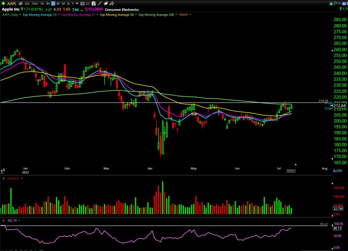Viewport: 348px width, 251px height.
Task: Click the $2.4 earnings marker on chart
Action: [63, 80]
